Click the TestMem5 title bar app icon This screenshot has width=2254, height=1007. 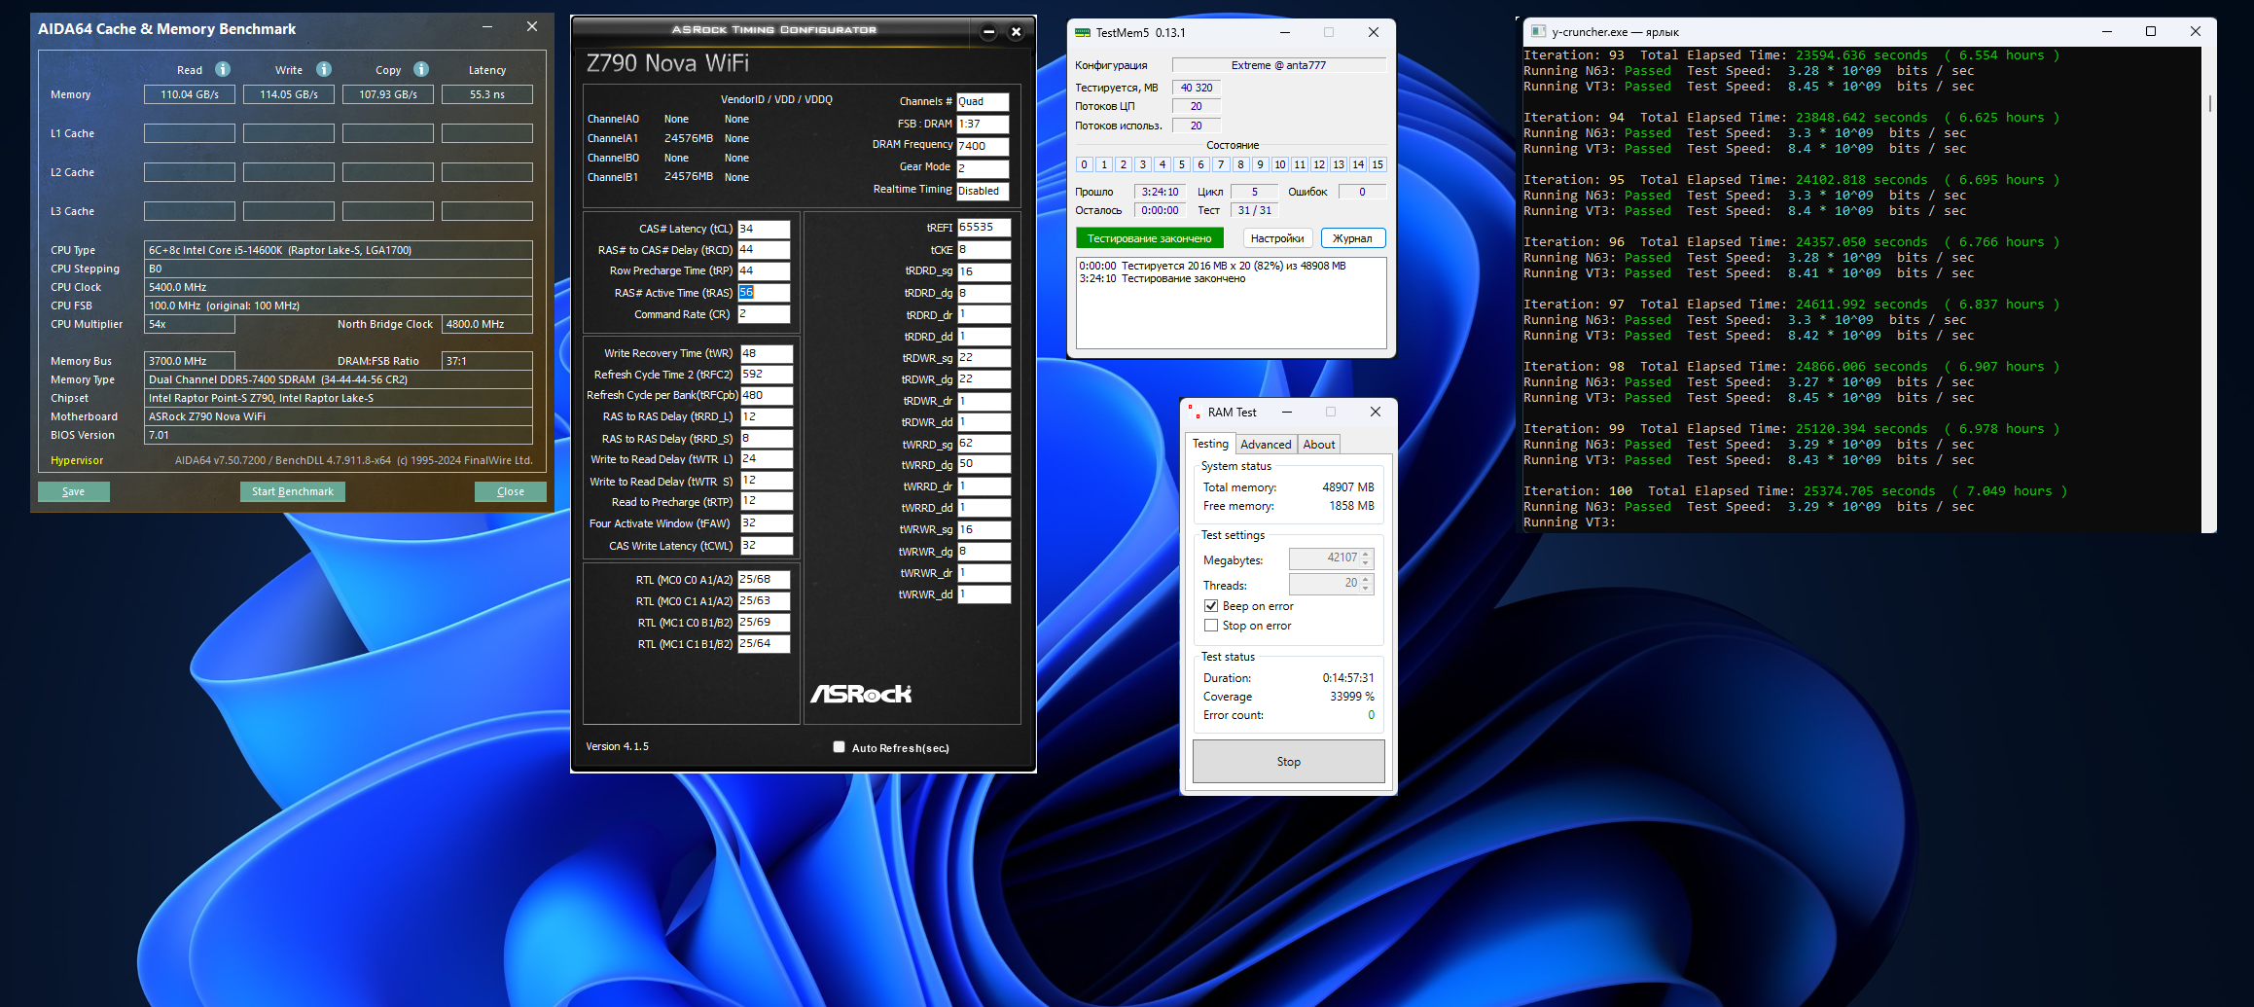(x=1082, y=33)
